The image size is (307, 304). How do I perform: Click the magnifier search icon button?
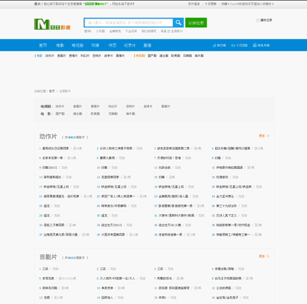coord(178,22)
